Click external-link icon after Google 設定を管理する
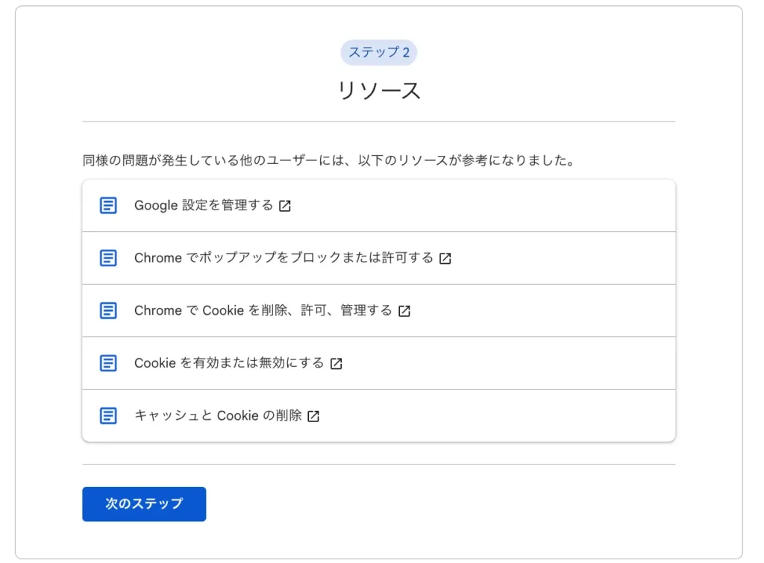Image resolution: width=764 pixels, height=563 pixels. tap(285, 206)
